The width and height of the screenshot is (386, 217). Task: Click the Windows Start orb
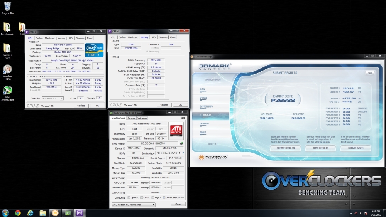[x=5, y=213]
